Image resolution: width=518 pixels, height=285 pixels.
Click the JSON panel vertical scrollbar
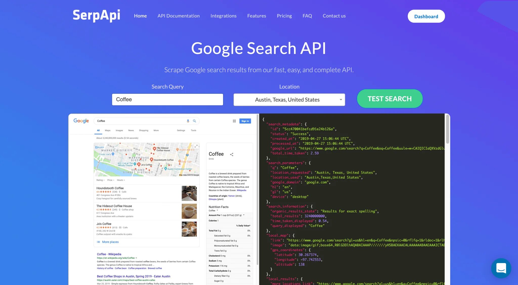pos(447,129)
